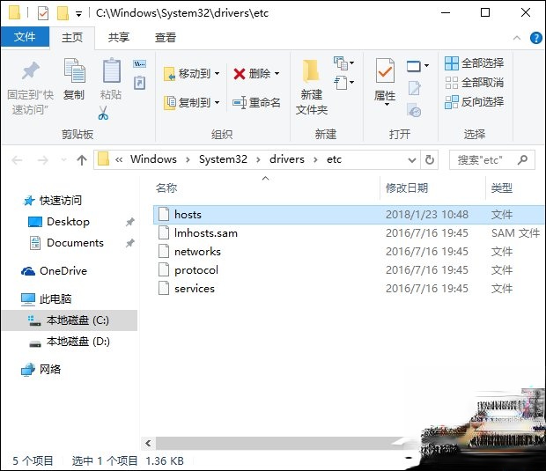Image resolution: width=546 pixels, height=471 pixels.
Task: Open Properties with the checkmark icon
Action: click(x=385, y=70)
